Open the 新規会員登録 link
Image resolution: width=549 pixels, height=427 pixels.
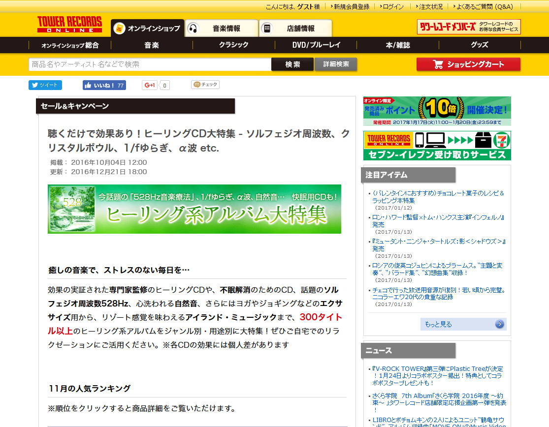(x=351, y=6)
